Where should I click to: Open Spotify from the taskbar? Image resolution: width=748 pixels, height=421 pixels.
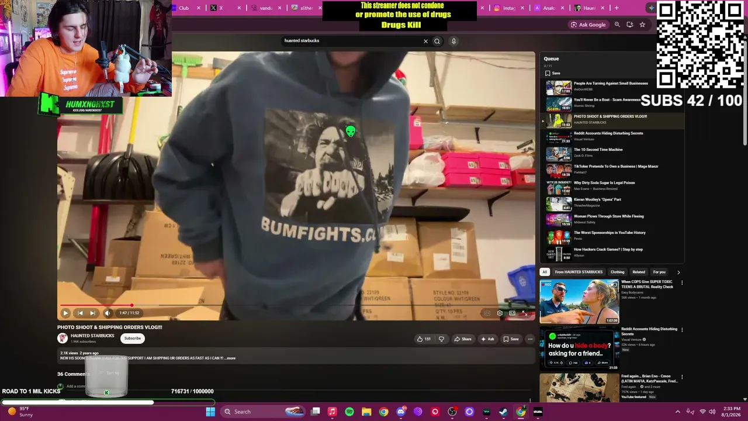pos(349,412)
